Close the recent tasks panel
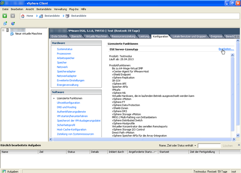The height and width of the screenshot is (173, 241). pyautogui.click(x=239, y=145)
